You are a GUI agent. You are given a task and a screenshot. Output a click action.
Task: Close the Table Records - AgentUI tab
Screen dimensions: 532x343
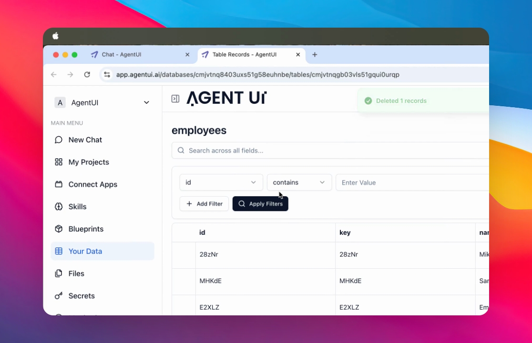[298, 55]
